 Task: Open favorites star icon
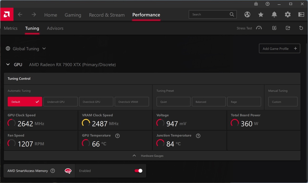(261, 14)
